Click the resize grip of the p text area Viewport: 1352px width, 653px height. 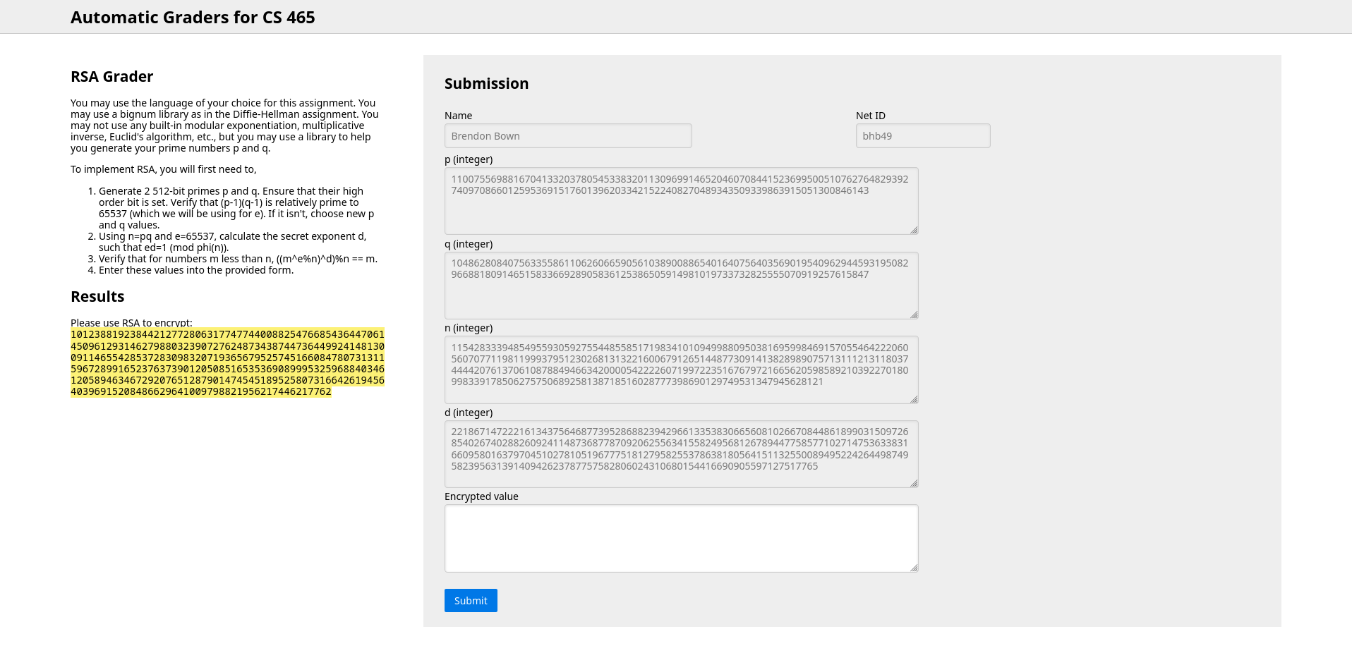tap(914, 230)
